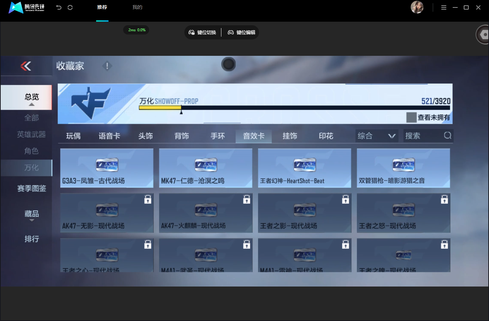This screenshot has width=489, height=321.
Task: Switch to the 挂饰 tab
Action: (x=290, y=136)
